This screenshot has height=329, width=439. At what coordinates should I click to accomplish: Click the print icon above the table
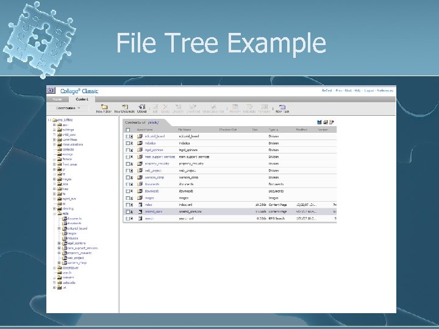(326, 122)
